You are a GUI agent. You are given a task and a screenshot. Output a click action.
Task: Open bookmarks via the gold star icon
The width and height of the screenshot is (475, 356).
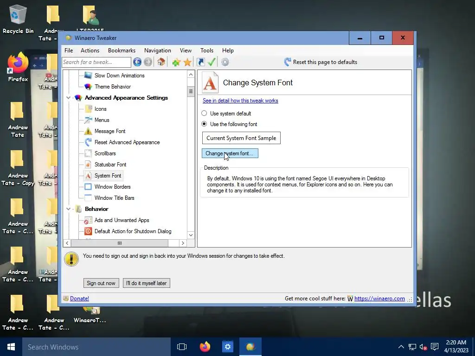pyautogui.click(x=187, y=63)
